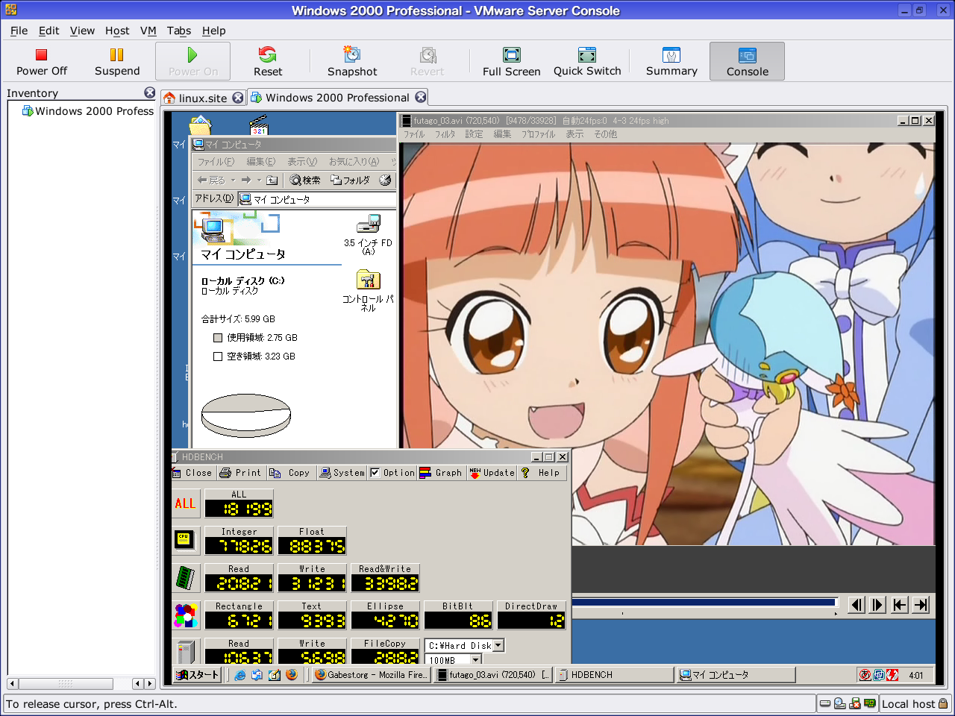Open 設定 menu in video player
Screen dimensions: 955x716
tap(474, 134)
